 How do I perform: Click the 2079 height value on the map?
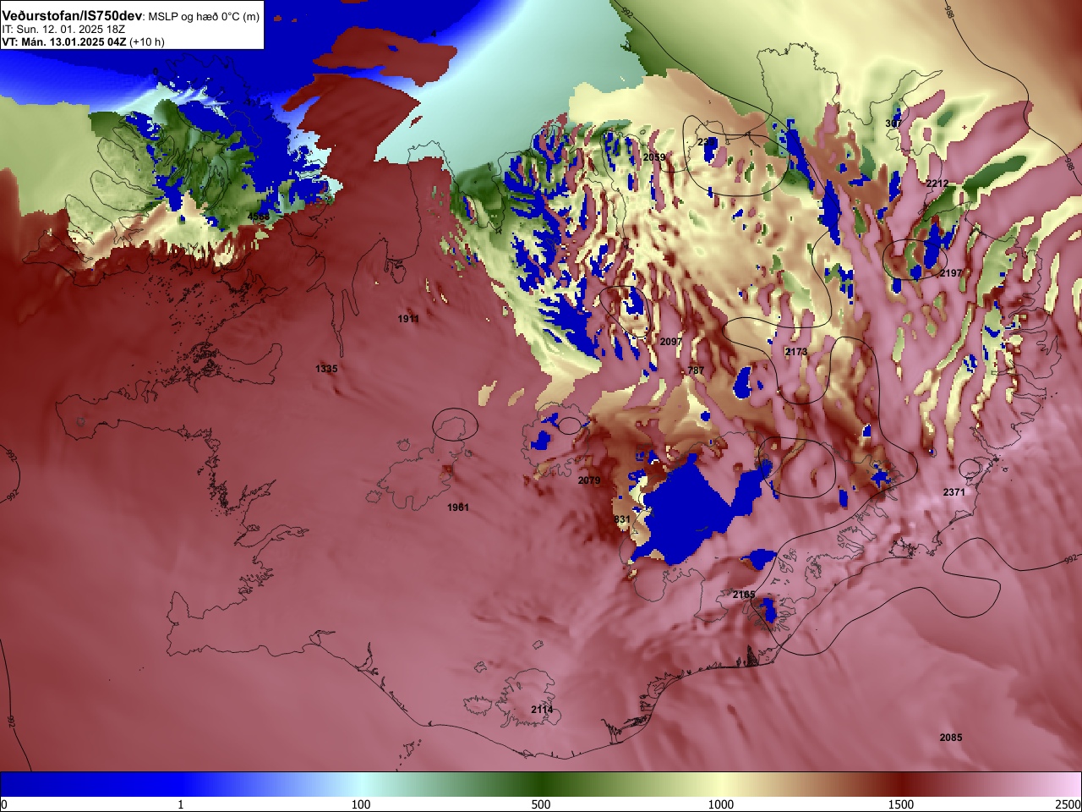click(x=589, y=480)
